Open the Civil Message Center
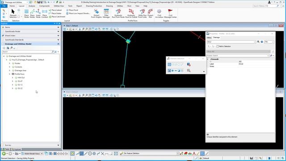The height and width of the screenshot is (161, 286). [170, 13]
